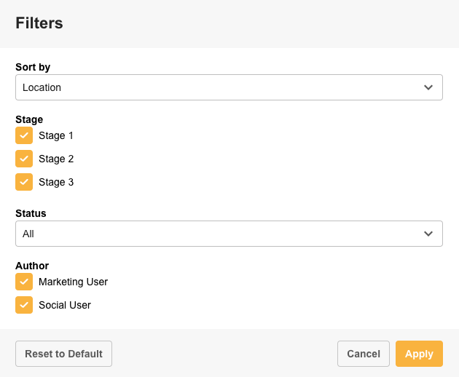The height and width of the screenshot is (377, 459).
Task: Click the Sort by dropdown chevron arrow
Action: 428,87
